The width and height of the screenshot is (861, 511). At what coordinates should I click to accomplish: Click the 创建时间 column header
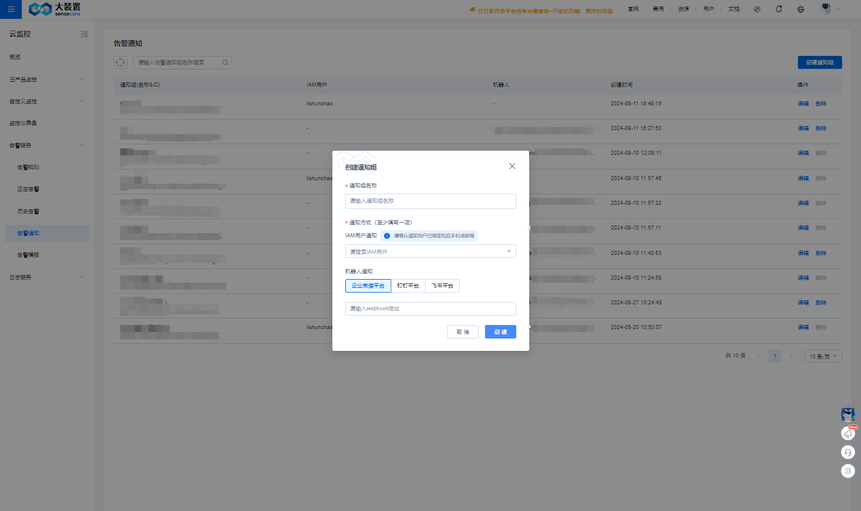(x=622, y=85)
